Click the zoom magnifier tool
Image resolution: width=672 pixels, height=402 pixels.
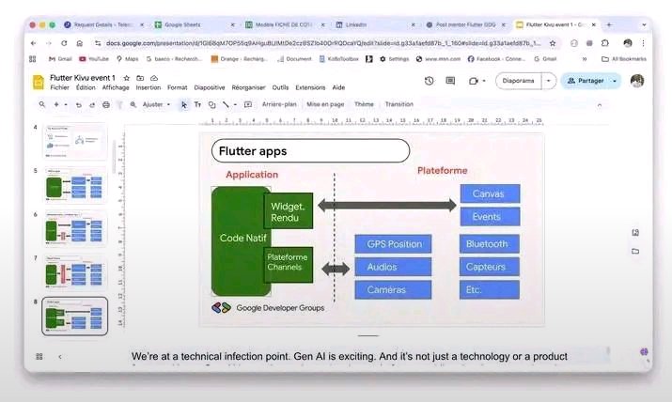point(133,104)
